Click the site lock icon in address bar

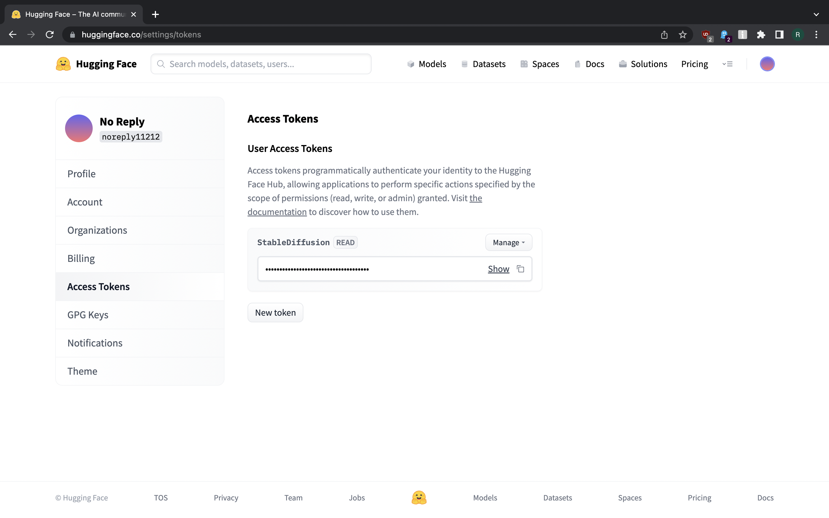[x=72, y=35]
